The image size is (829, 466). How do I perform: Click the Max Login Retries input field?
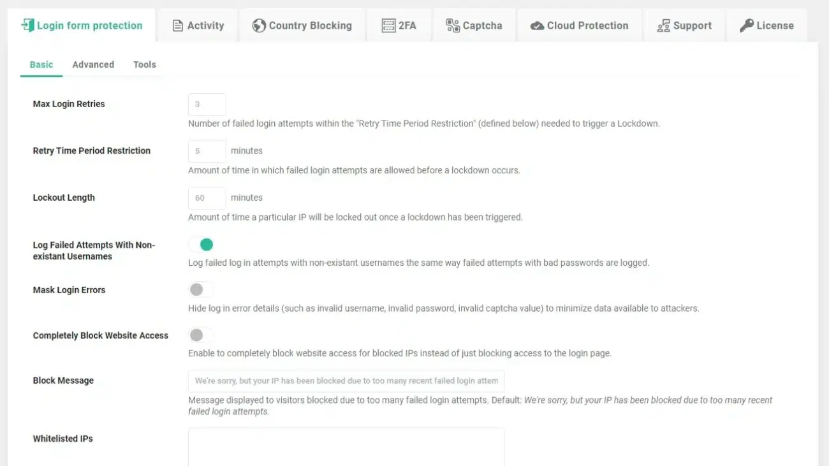tap(207, 104)
